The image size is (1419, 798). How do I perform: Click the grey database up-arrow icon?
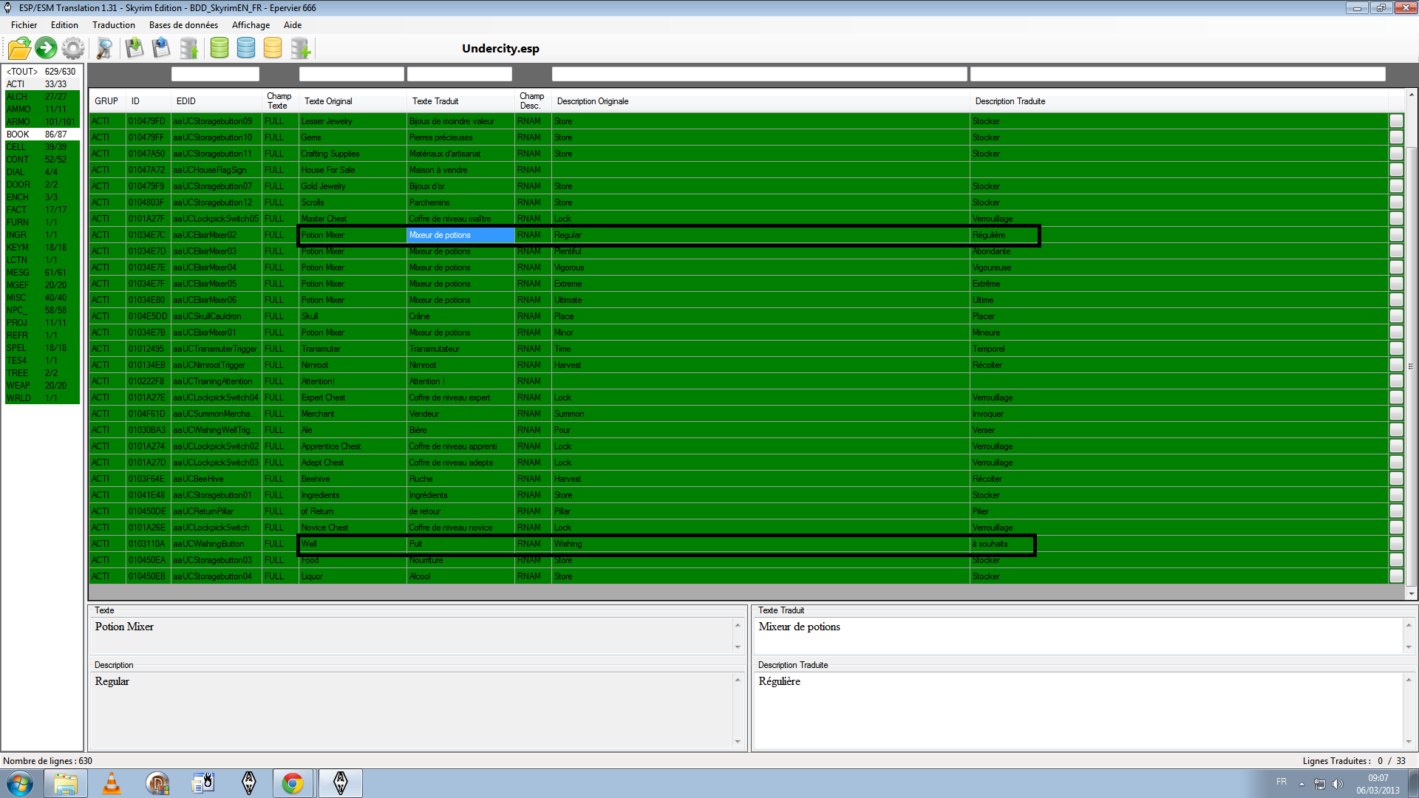pyautogui.click(x=189, y=49)
